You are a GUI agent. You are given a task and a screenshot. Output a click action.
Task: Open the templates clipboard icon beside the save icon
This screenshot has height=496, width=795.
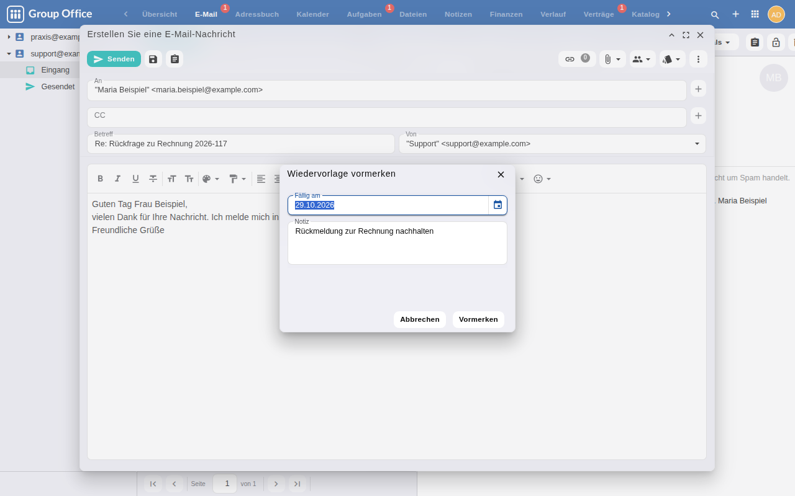[175, 59]
